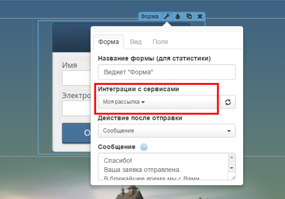Viewport: 285px width, 199px height.
Task: Switch to the Вид tab
Action: 135,42
